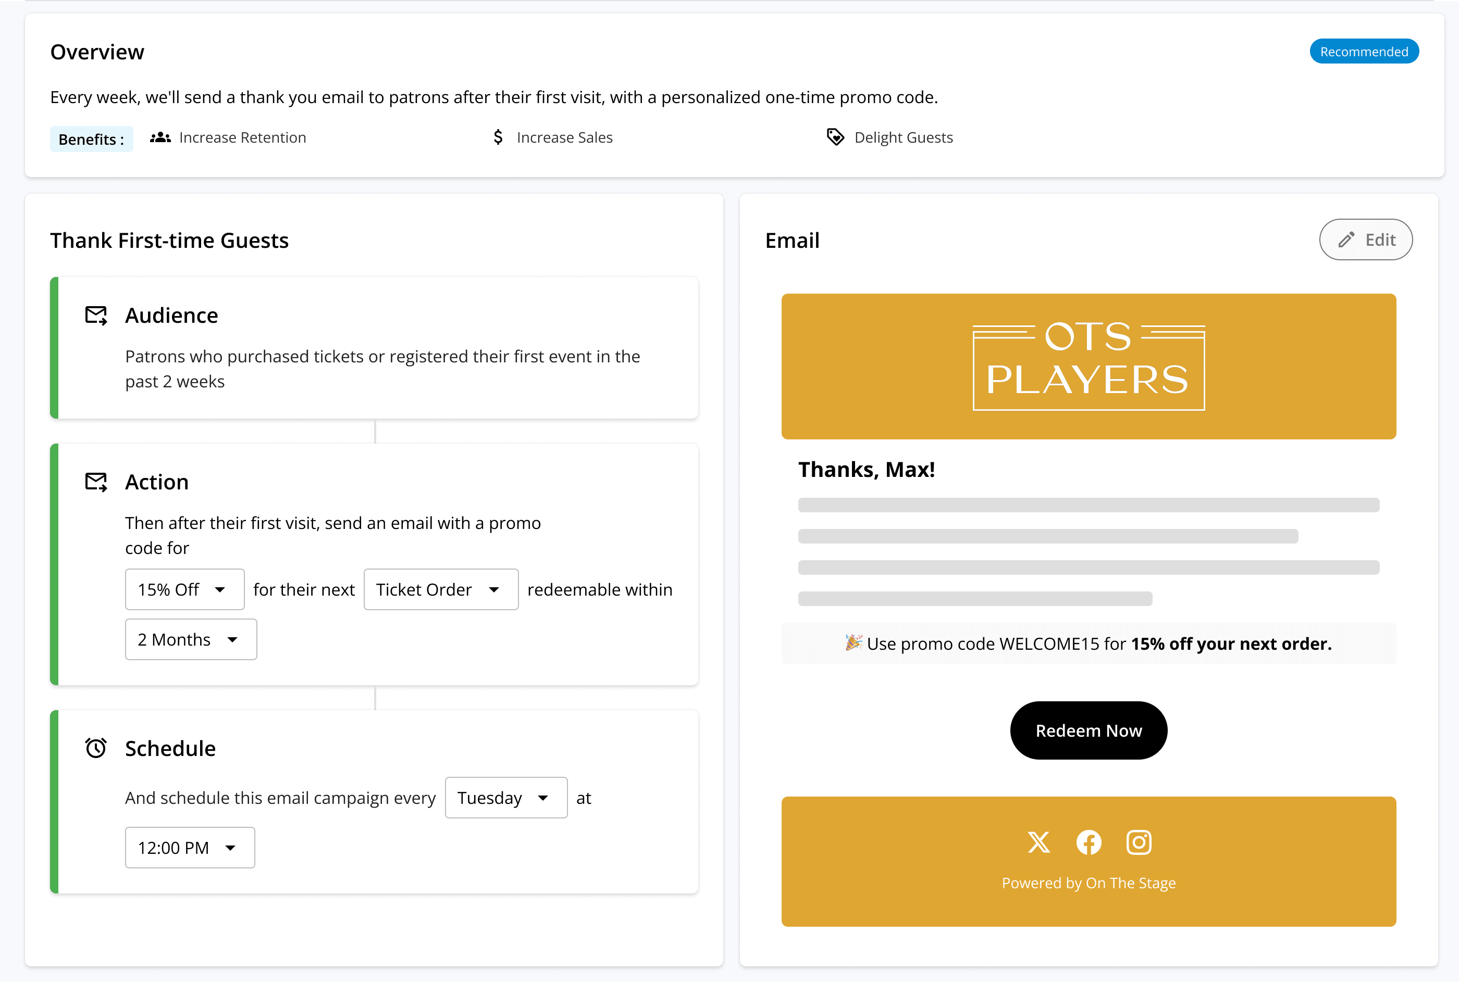The image size is (1459, 984).
Task: Click the Schedule alarm clock icon
Action: [96, 748]
